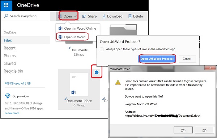Click the Go premium diamond icon
This screenshot has width=217, height=138.
(8, 96)
